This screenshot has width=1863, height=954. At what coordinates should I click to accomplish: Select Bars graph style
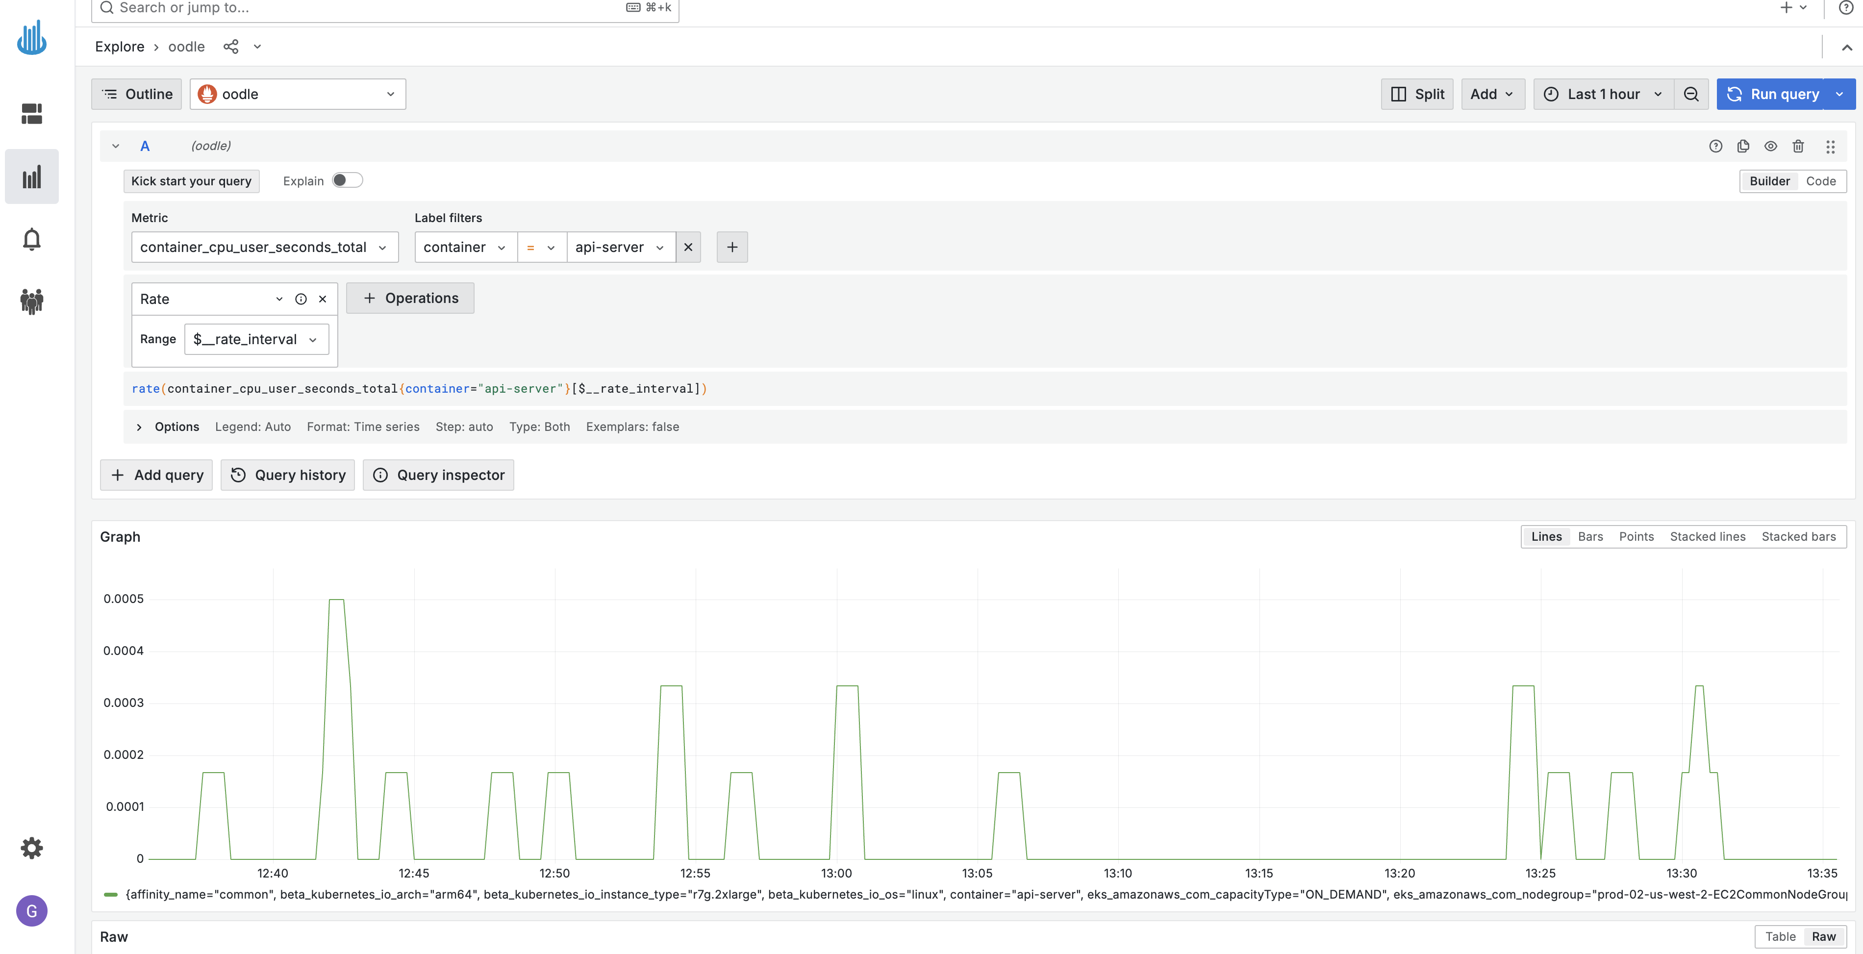(1590, 537)
